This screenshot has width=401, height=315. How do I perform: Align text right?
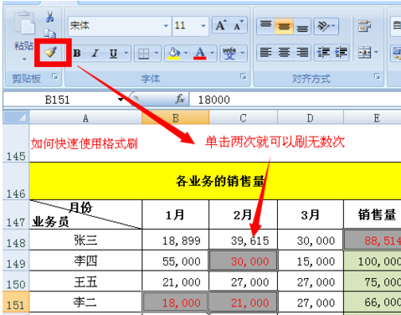point(302,53)
